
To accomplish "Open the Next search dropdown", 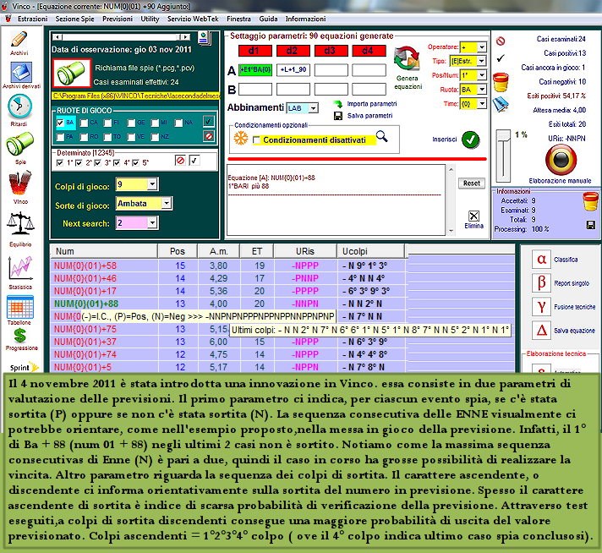I will pyautogui.click(x=152, y=222).
